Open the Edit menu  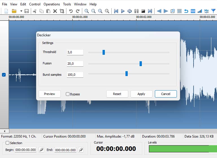coord(23,4)
